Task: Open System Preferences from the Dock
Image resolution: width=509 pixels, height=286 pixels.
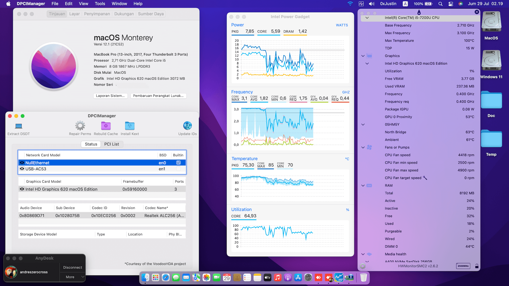Action: (308, 277)
